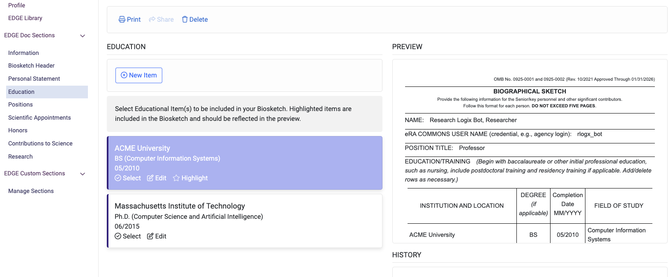Click the Edit pencil icon for Massachusetts Institute of Technology

(150, 236)
